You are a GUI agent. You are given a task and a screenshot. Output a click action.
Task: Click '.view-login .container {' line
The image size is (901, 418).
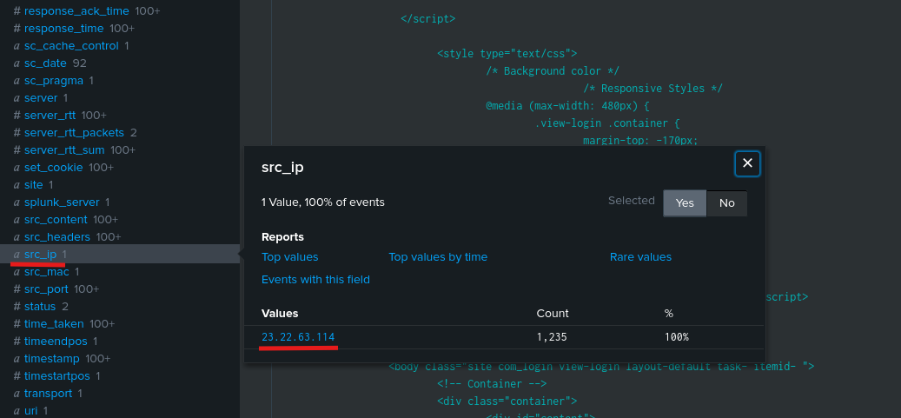[607, 123]
